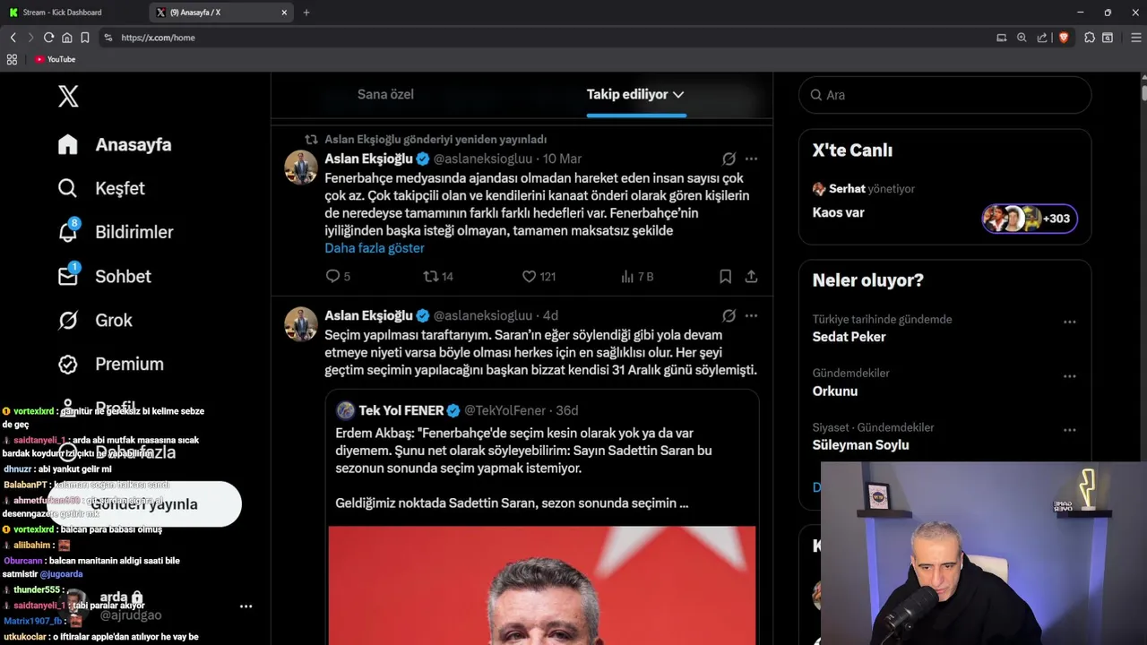Screen dimensions: 1147x645
Task: Open apps grid in bookmarks bar
Action: point(12,59)
